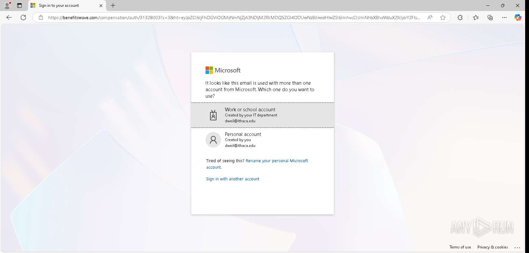
Task: Choose the Personal account option
Action: (263, 140)
